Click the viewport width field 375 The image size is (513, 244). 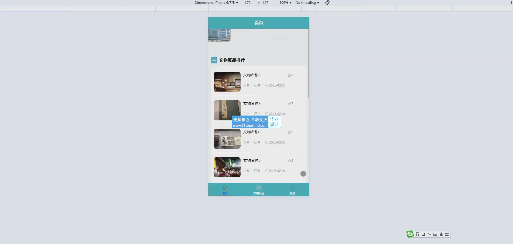pos(248,3)
